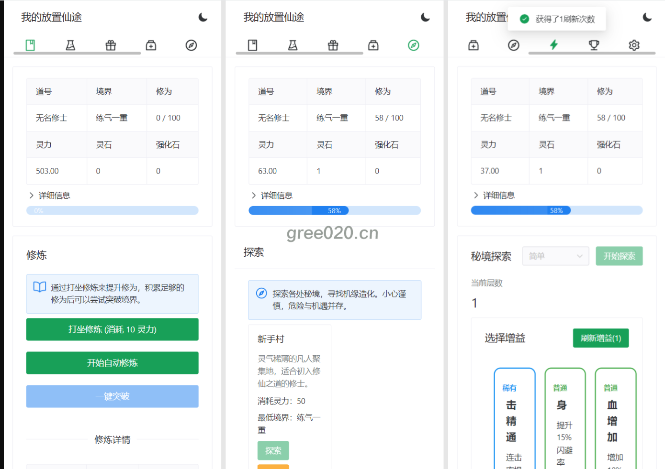The width and height of the screenshot is (665, 469).
Task: Open the lightning bolt tab in right panel
Action: tap(553, 45)
